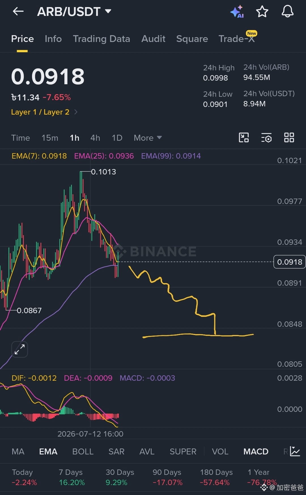Click the 1 Year performance value

[262, 483]
